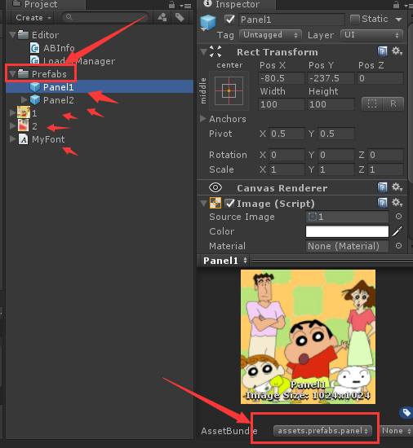The width and height of the screenshot is (413, 448).
Task: Click the Scale Y field
Action: pyautogui.click(x=336, y=169)
